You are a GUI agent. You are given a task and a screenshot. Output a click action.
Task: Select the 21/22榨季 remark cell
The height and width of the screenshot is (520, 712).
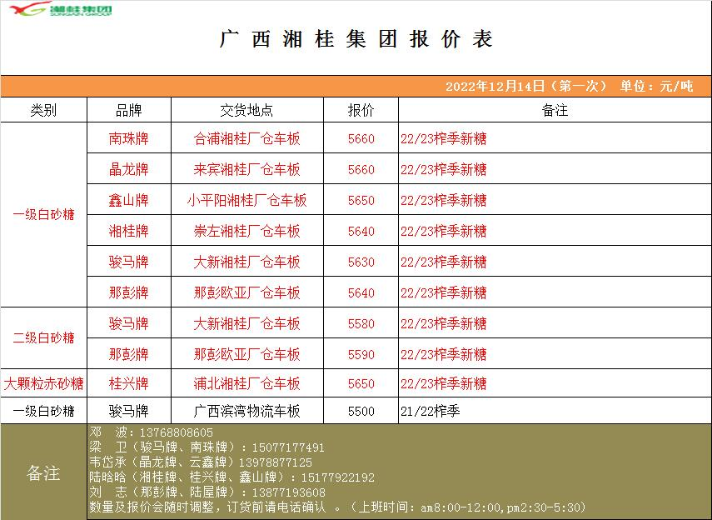coord(430,412)
